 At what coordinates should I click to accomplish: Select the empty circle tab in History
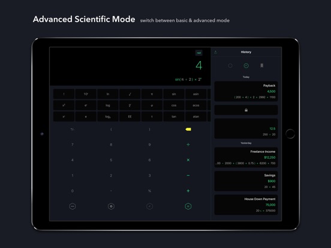point(230,65)
